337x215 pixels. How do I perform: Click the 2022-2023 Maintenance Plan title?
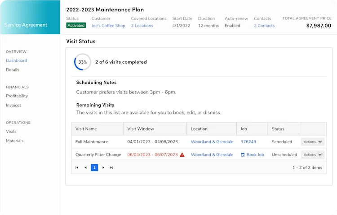pos(105,10)
